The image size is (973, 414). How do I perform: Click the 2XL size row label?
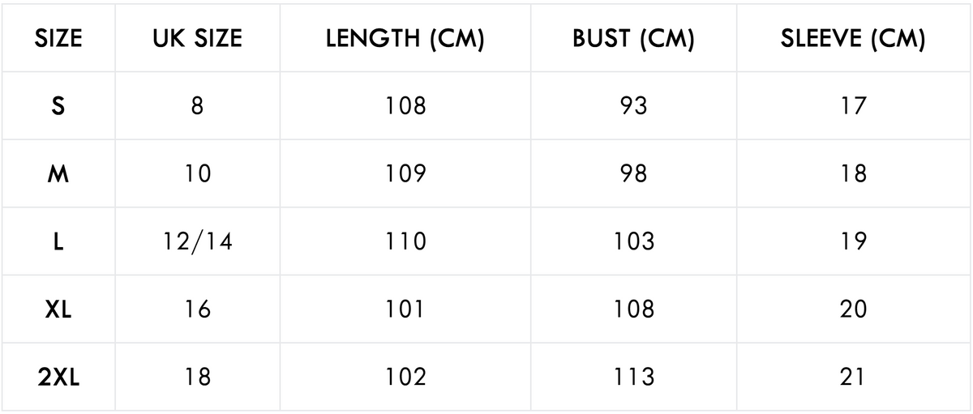(58, 377)
